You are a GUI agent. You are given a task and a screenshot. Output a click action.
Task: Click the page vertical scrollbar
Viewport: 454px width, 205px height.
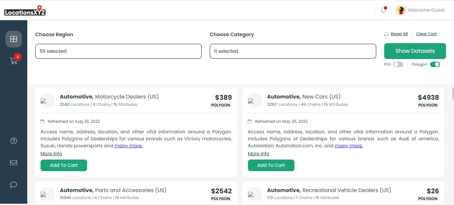pyautogui.click(x=452, y=94)
